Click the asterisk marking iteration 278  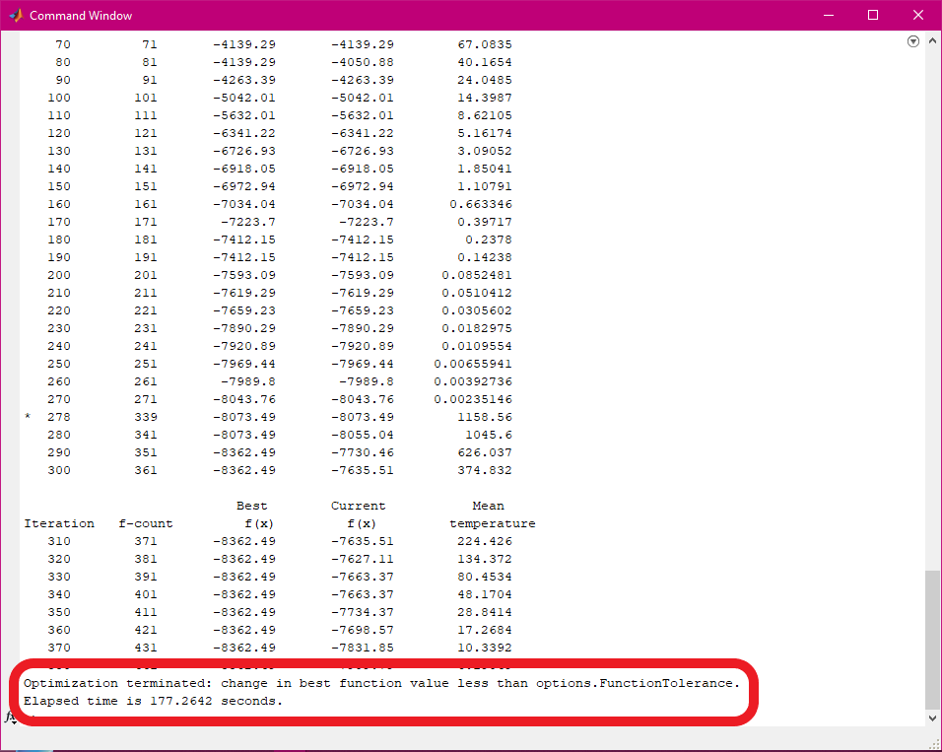(28, 418)
